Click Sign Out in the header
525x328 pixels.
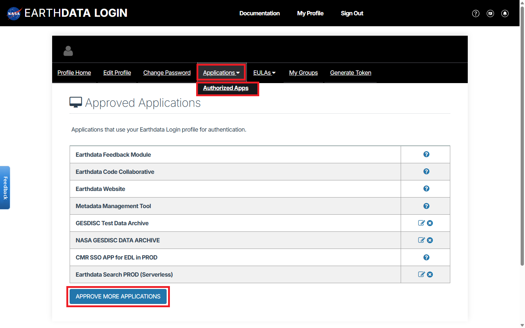pyautogui.click(x=352, y=13)
